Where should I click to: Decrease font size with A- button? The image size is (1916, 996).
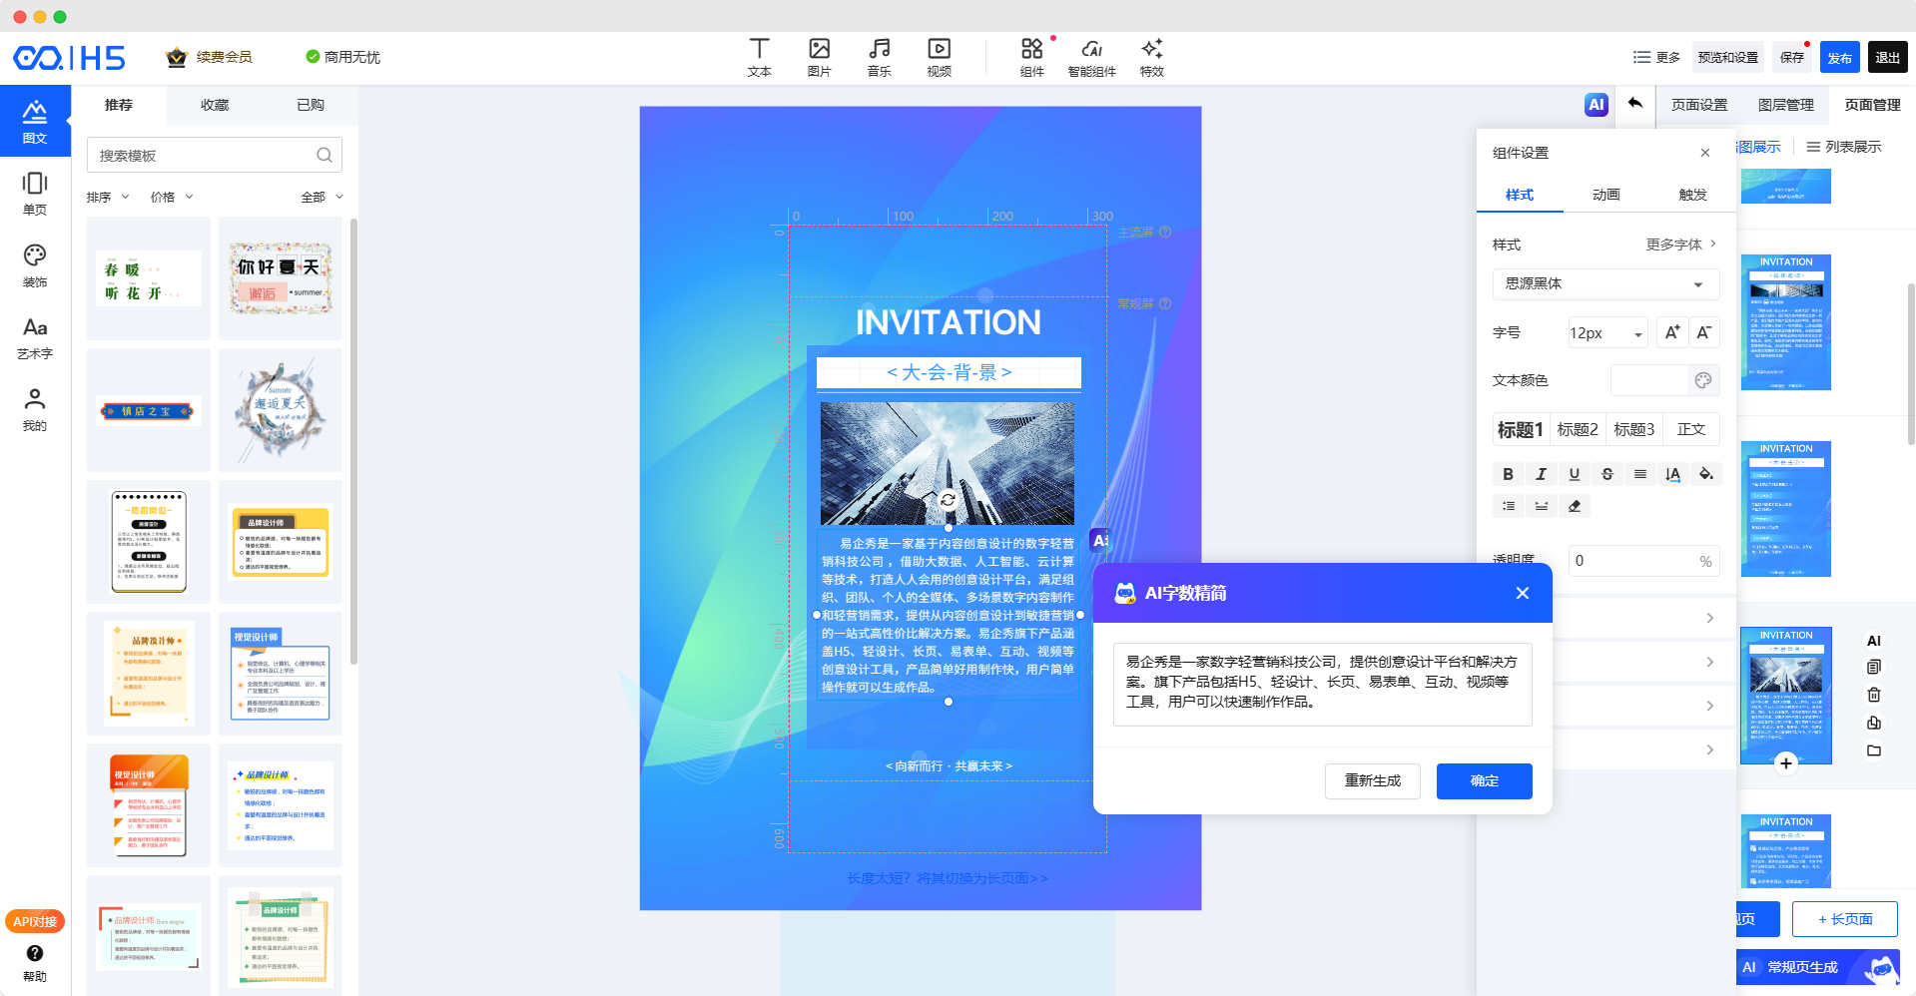1704,332
